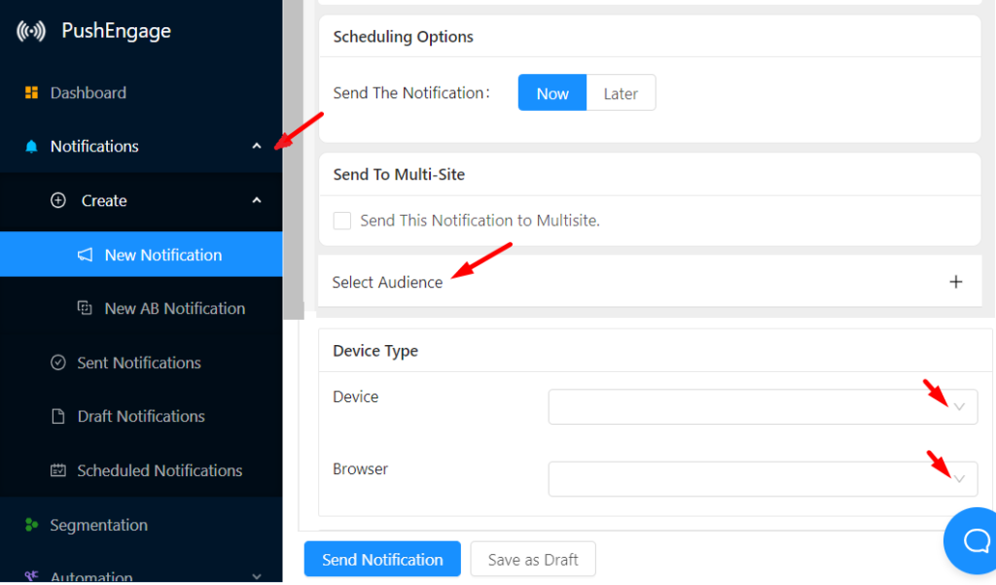Select Later for scheduling the notification
The height and width of the screenshot is (585, 996).
point(621,93)
